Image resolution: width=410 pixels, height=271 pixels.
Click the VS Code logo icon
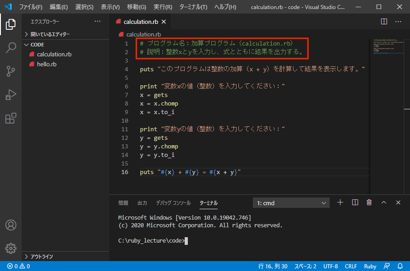tap(9, 7)
